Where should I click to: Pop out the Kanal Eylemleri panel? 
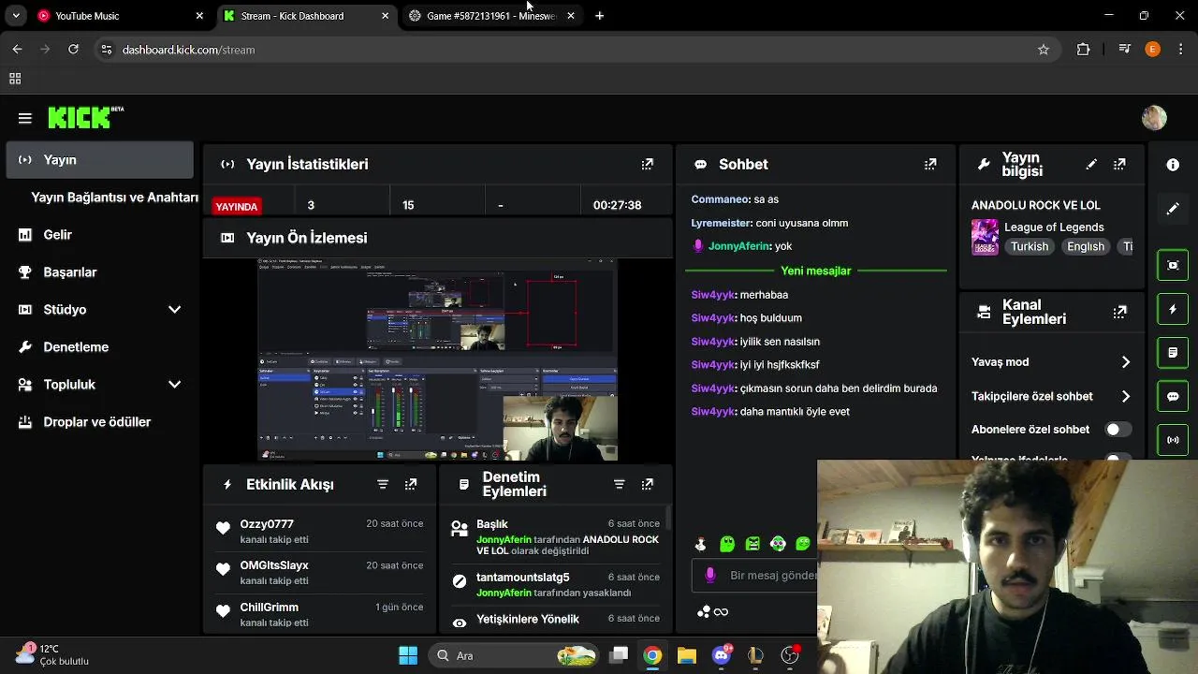tap(1119, 312)
